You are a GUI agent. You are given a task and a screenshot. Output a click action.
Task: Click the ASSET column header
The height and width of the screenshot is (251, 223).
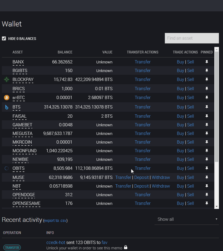18,52
